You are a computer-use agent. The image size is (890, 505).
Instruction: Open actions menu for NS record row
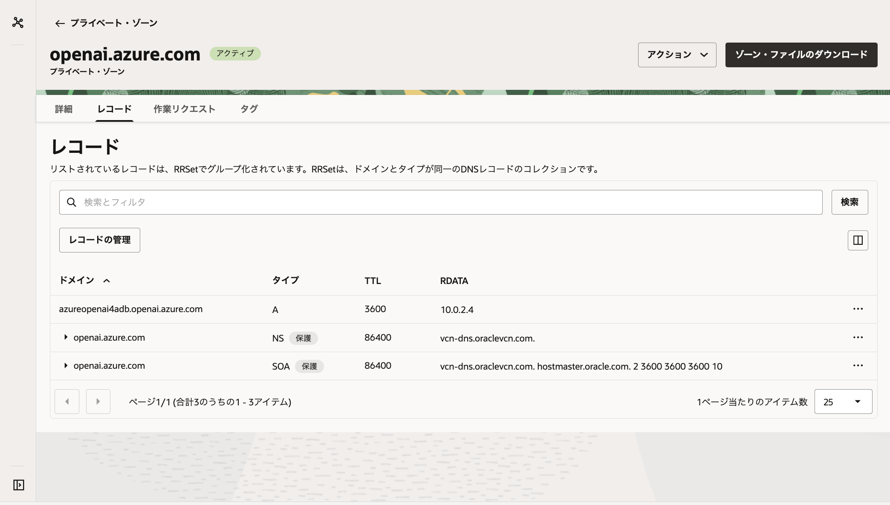[x=858, y=337]
